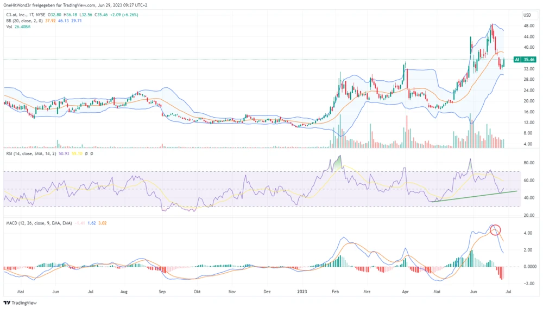Viewport: 543px width, 309px height.
Task: Click the 48.00 price scale label
Action: coord(527,25)
